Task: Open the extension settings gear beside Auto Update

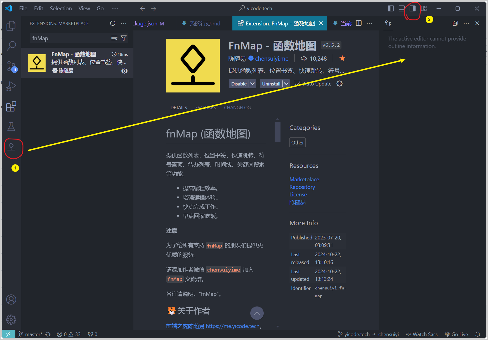Action: point(340,84)
